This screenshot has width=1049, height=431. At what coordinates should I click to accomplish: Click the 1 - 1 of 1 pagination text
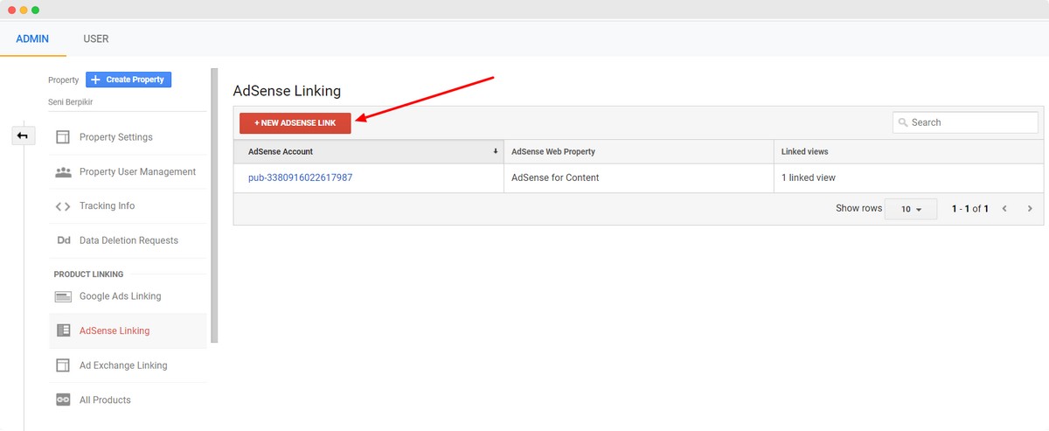[969, 209]
